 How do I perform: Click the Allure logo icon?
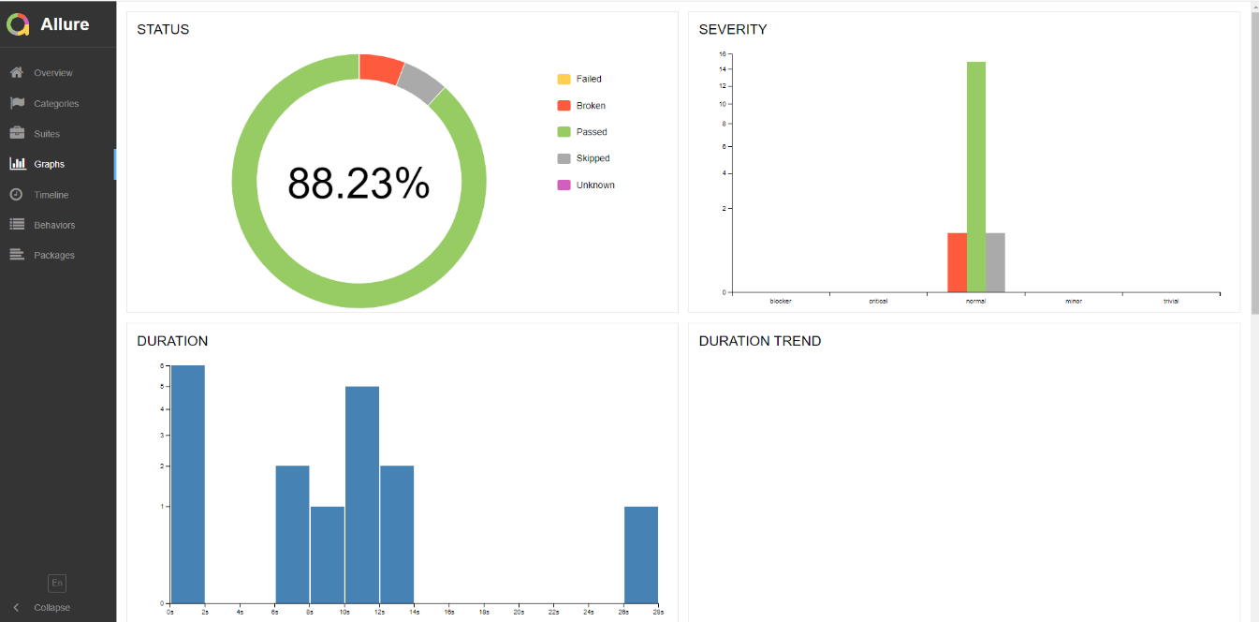pos(18,24)
